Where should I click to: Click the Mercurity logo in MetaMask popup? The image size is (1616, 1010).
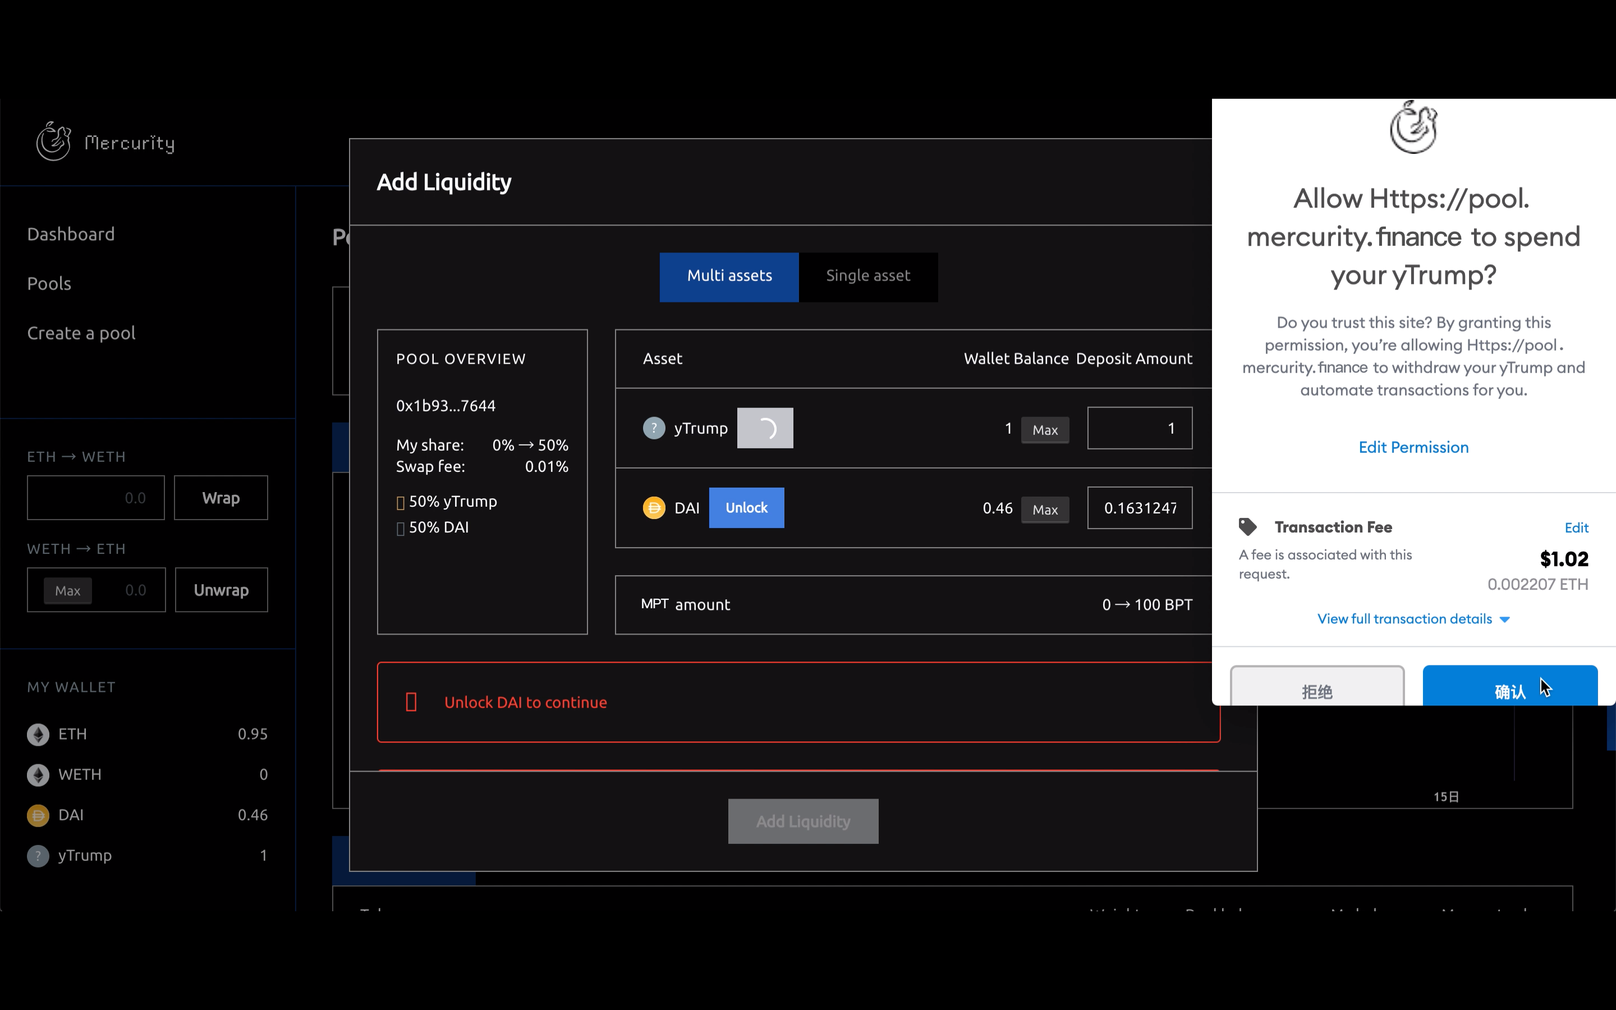tap(1413, 127)
